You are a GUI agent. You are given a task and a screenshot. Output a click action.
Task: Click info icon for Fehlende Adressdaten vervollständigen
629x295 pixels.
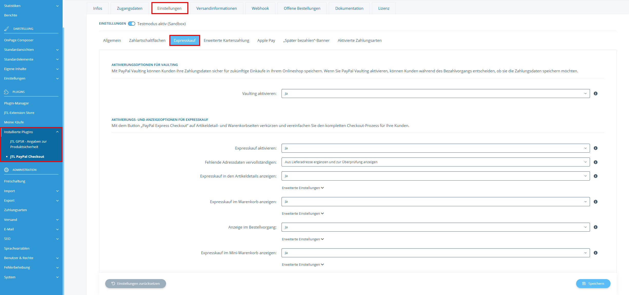(x=595, y=162)
